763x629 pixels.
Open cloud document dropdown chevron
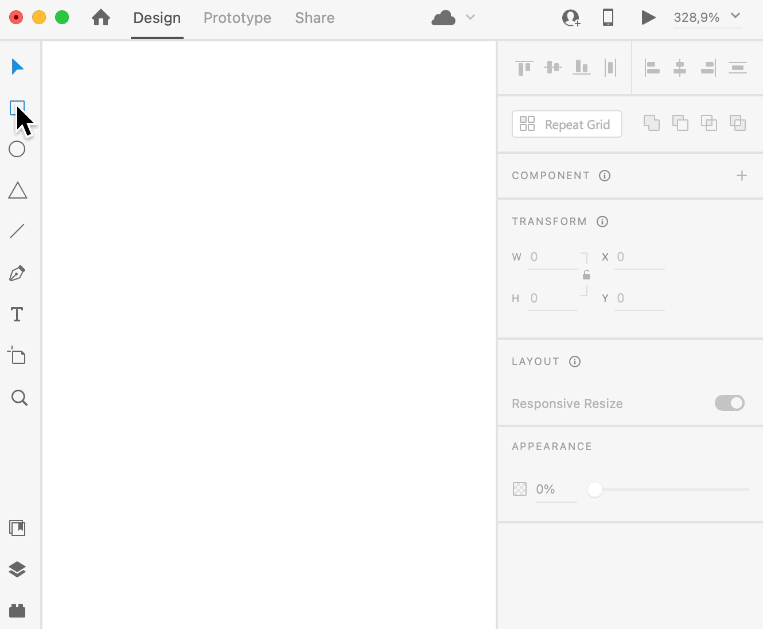pos(470,17)
